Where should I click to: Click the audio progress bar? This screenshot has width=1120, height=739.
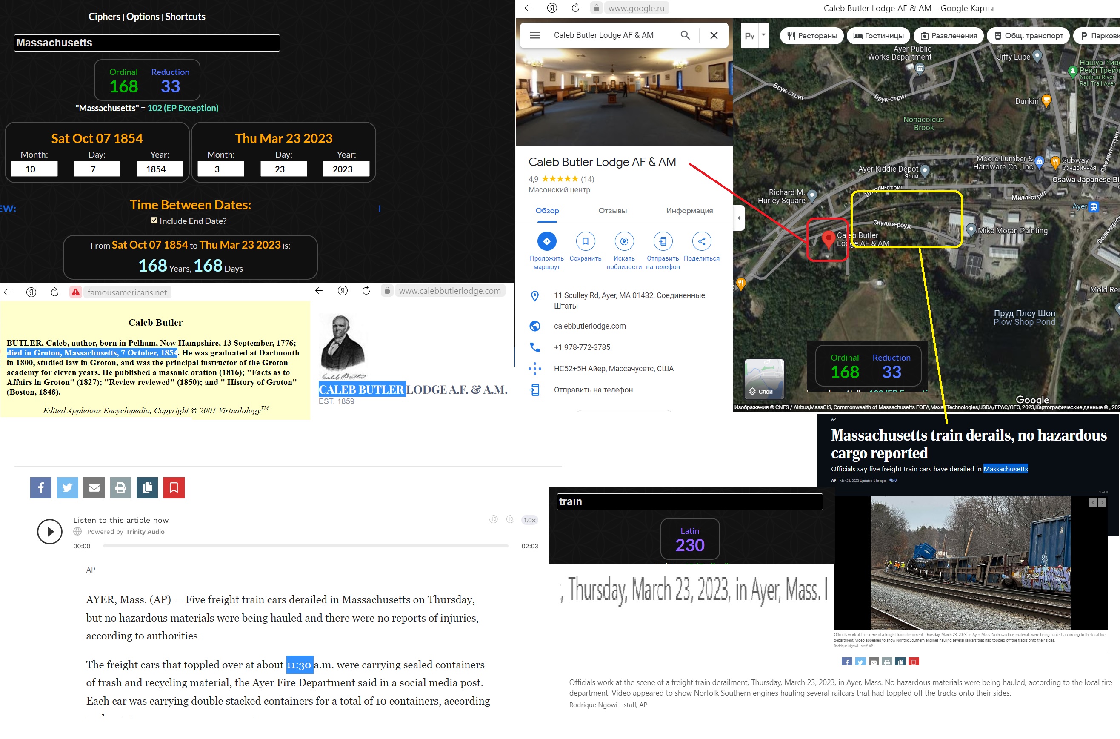[x=305, y=546]
